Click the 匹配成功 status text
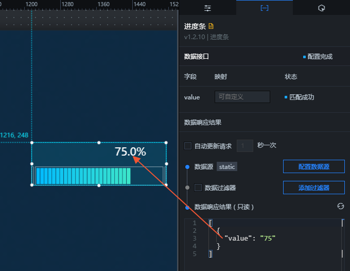Screen dimensions: 350x271 [302, 97]
